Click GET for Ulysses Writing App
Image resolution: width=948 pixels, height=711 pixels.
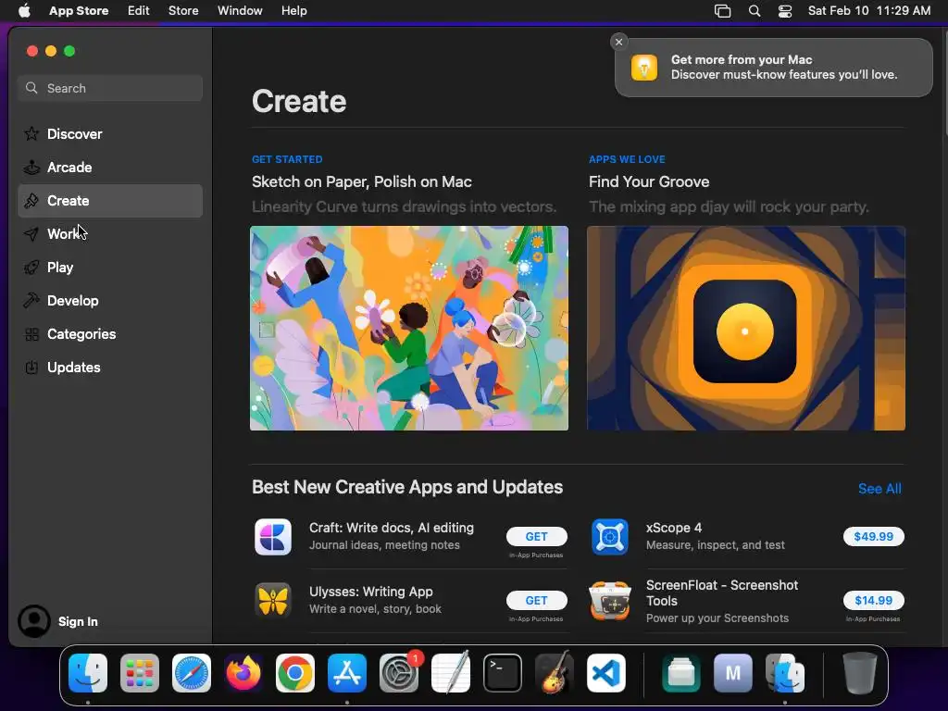click(x=536, y=600)
